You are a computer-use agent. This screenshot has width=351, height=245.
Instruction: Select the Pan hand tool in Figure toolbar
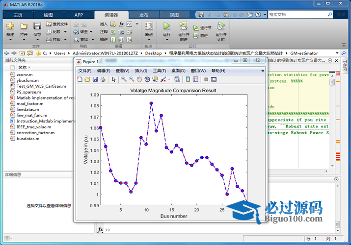click(x=139, y=79)
